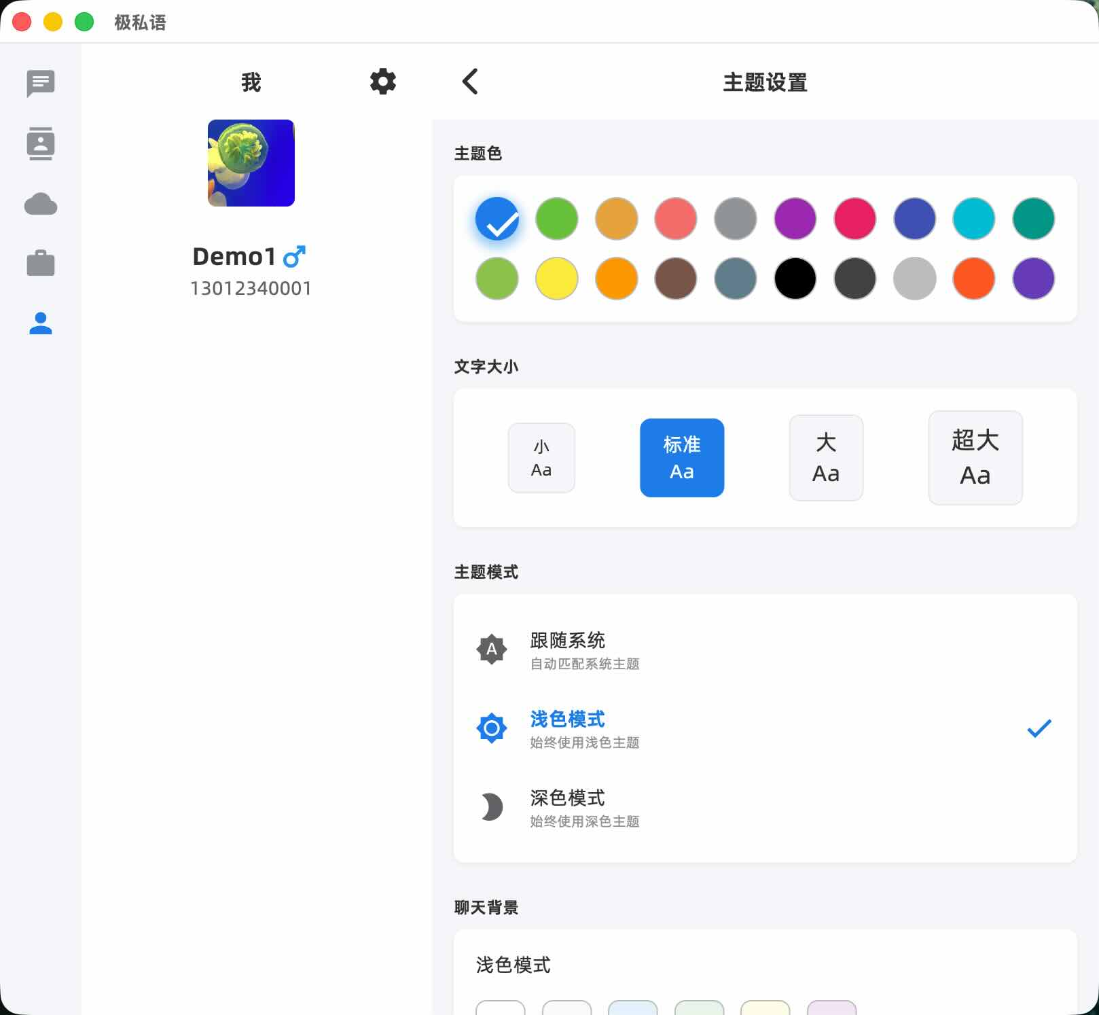Screen dimensions: 1099x1015
Task: Set text size to 大 (large)
Action: [x=826, y=458]
